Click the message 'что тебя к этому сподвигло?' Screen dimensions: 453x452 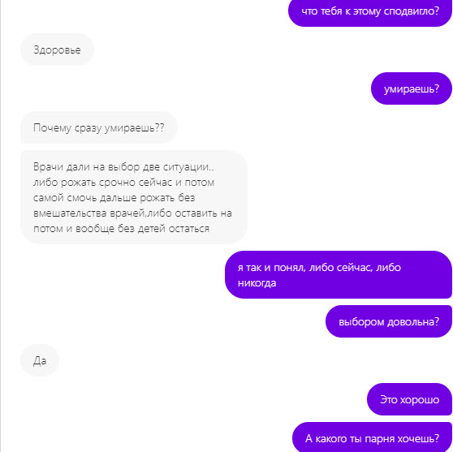(370, 11)
